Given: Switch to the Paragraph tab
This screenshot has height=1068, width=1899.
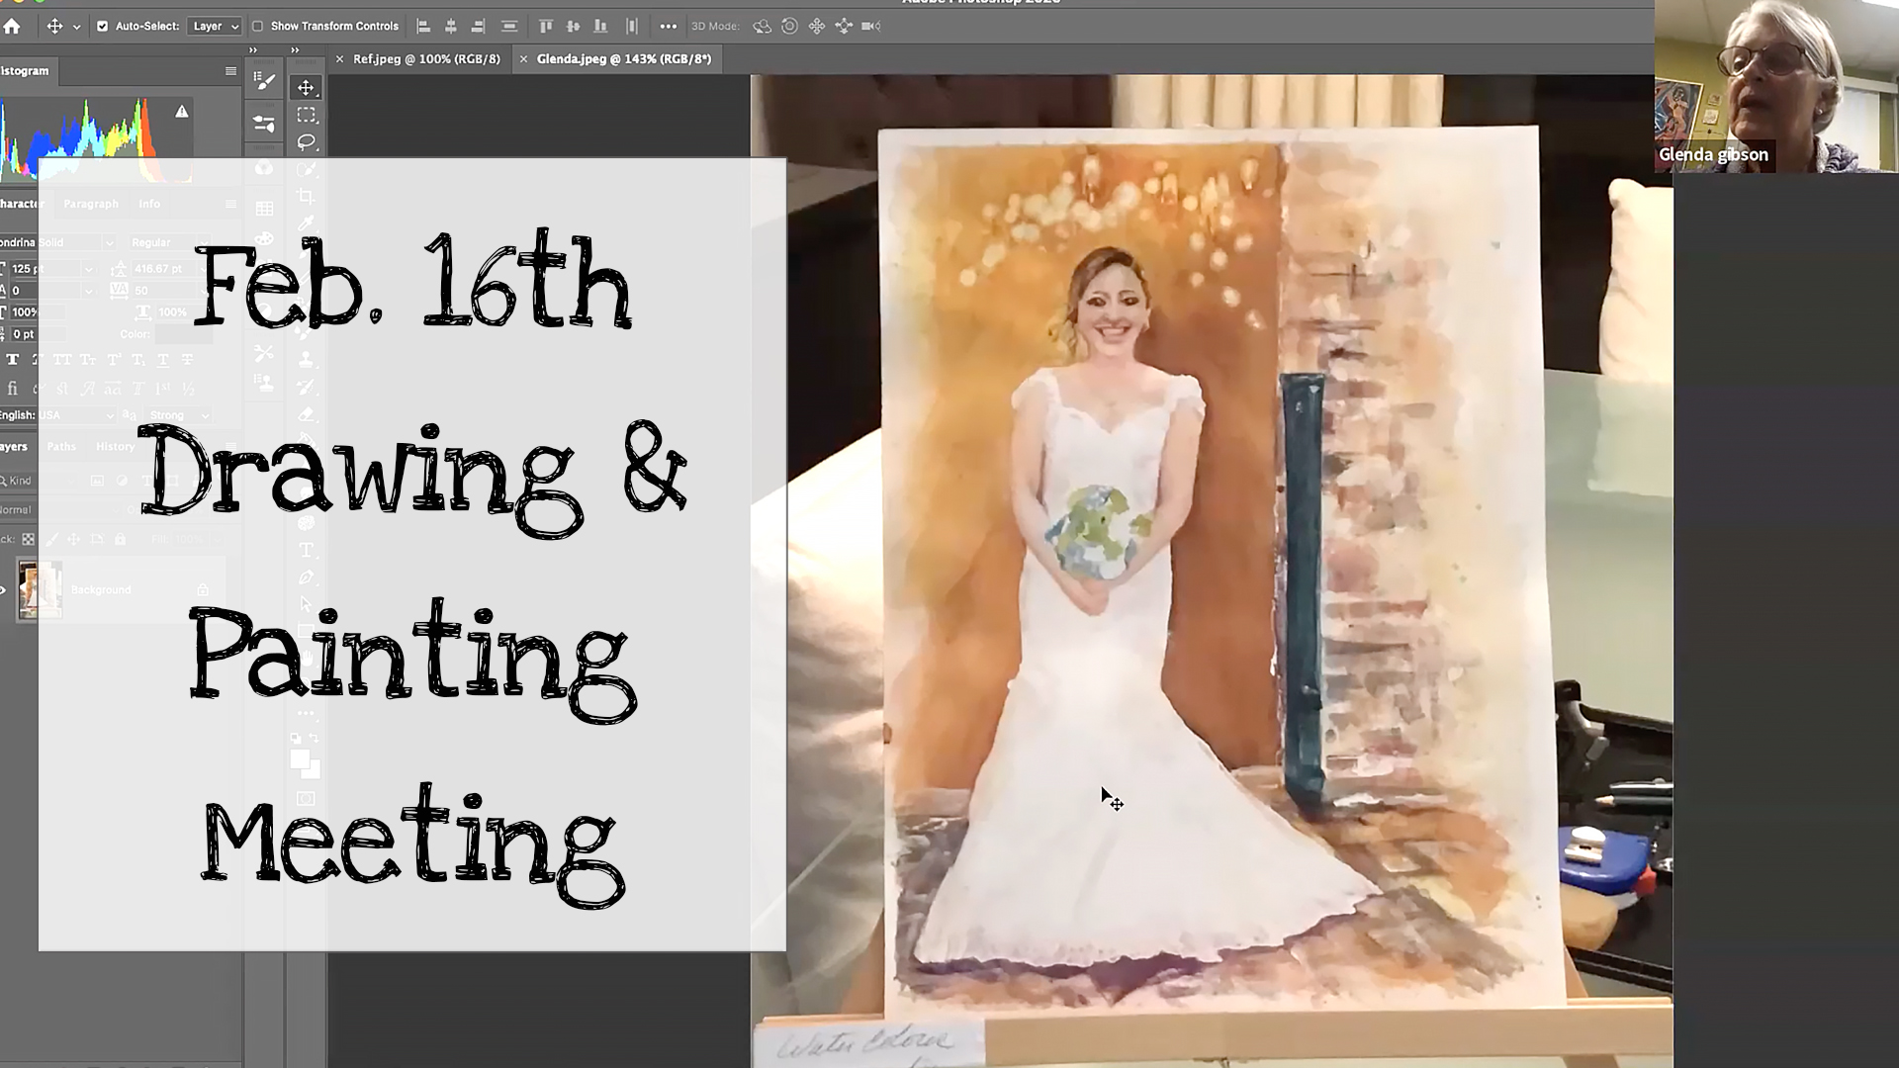Looking at the screenshot, I should pos(91,204).
